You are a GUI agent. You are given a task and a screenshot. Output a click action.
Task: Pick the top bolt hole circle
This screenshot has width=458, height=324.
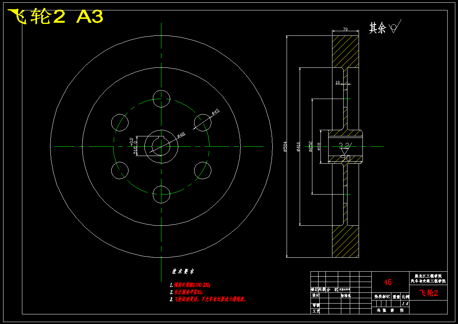click(161, 99)
